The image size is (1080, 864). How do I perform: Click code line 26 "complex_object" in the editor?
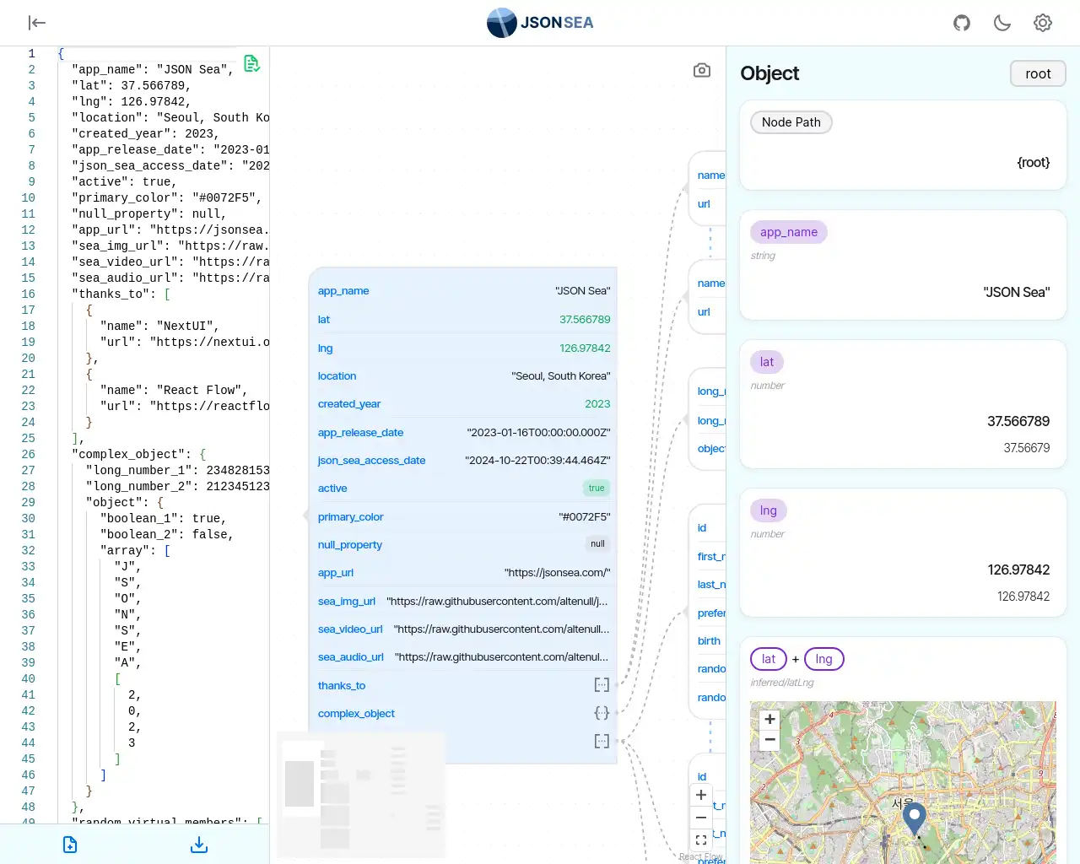click(x=138, y=454)
